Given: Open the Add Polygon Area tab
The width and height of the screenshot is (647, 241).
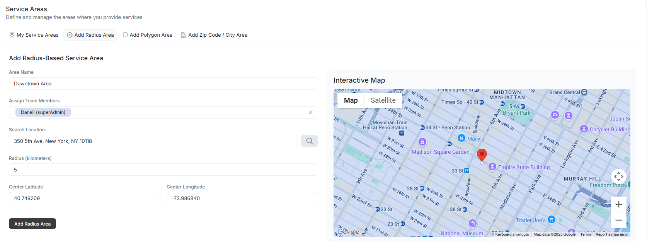Looking at the screenshot, I should tap(147, 35).
